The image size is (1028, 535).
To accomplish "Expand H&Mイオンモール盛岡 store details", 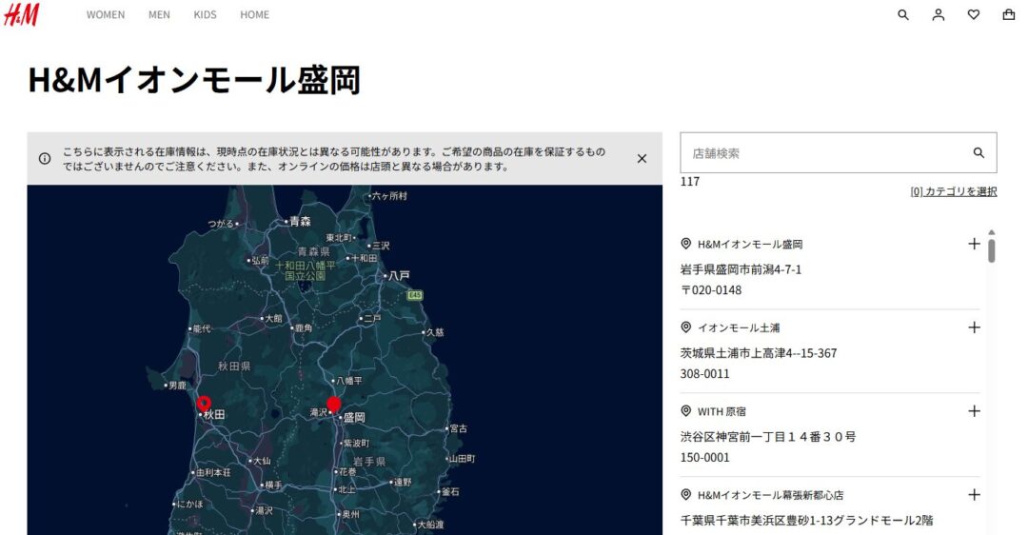I will tap(974, 244).
